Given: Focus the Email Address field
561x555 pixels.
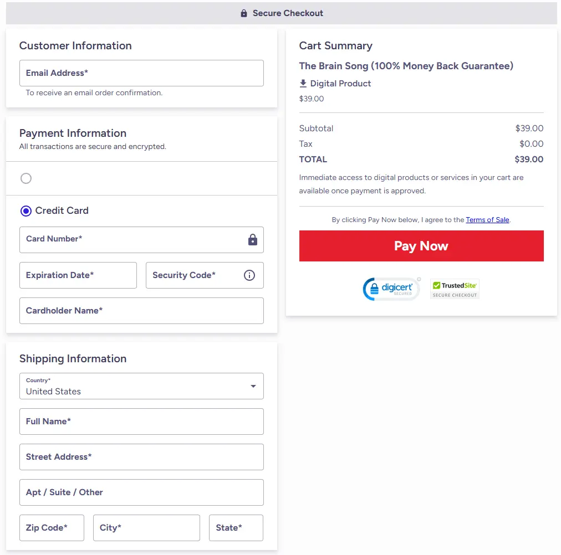Looking at the screenshot, I should coord(141,73).
